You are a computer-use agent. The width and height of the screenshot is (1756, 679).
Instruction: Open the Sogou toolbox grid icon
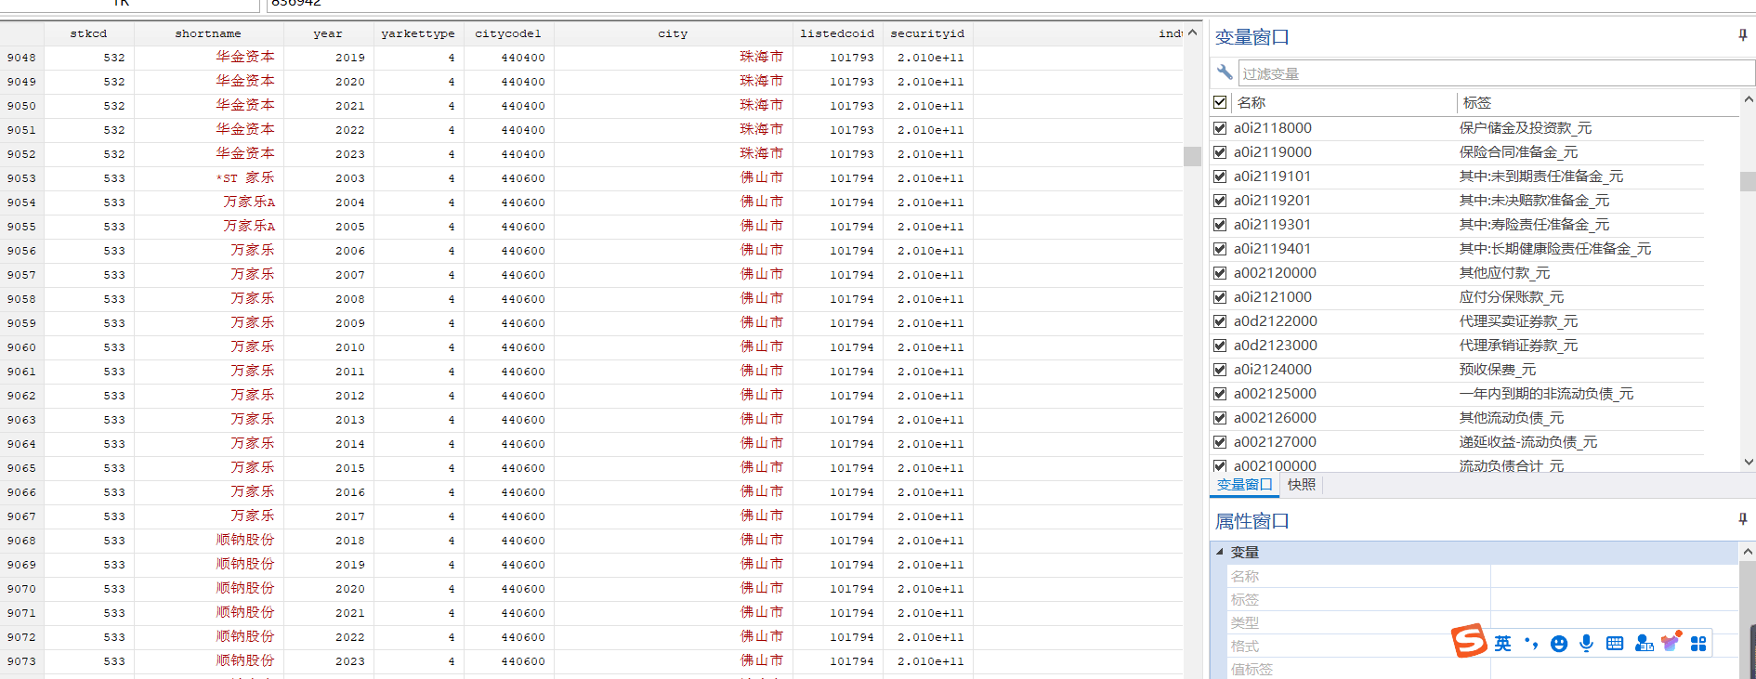coord(1698,644)
